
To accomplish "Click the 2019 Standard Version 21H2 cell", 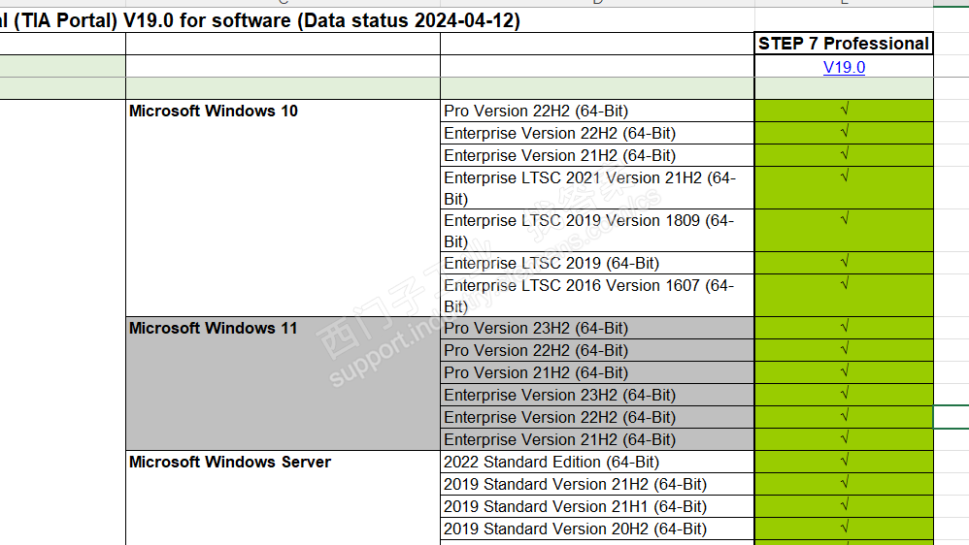I will [575, 484].
